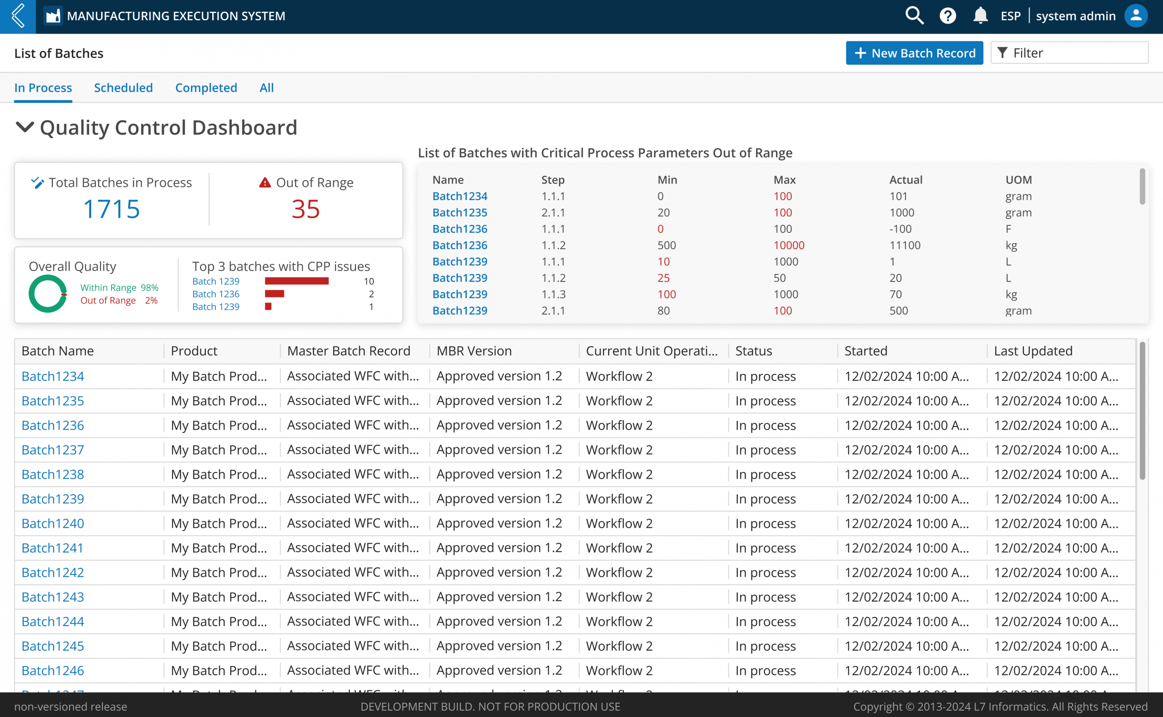Switch to the Scheduled tab
The image size is (1163, 717).
(124, 88)
